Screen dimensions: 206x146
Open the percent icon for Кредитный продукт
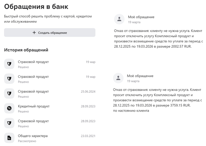click(9, 108)
